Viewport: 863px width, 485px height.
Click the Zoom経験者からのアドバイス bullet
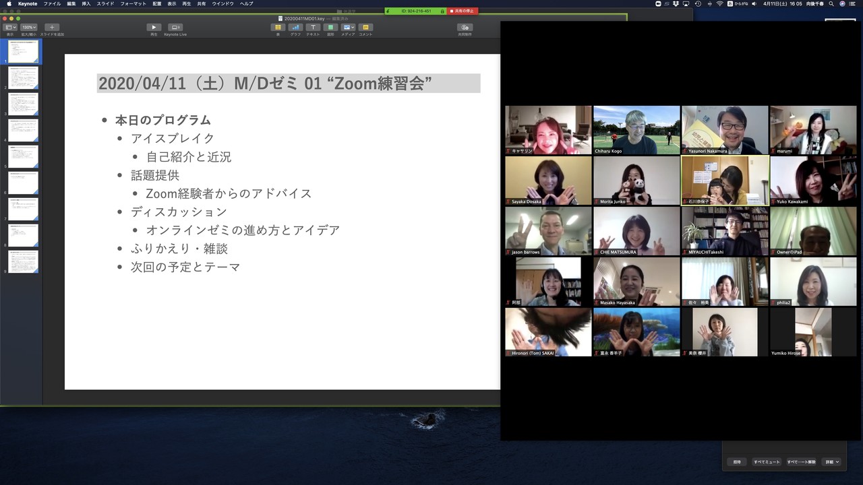tap(229, 194)
